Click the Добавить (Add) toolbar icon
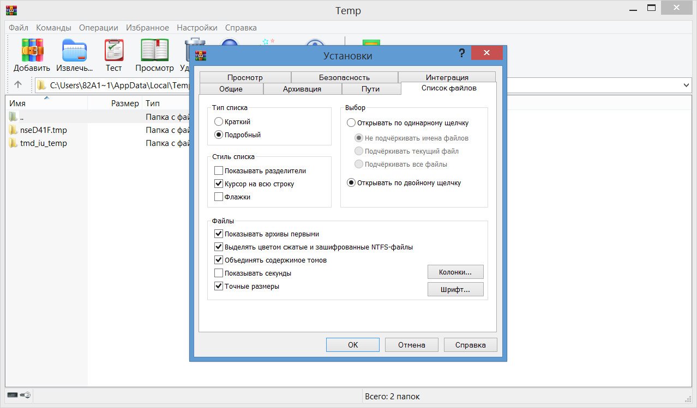 pos(32,50)
